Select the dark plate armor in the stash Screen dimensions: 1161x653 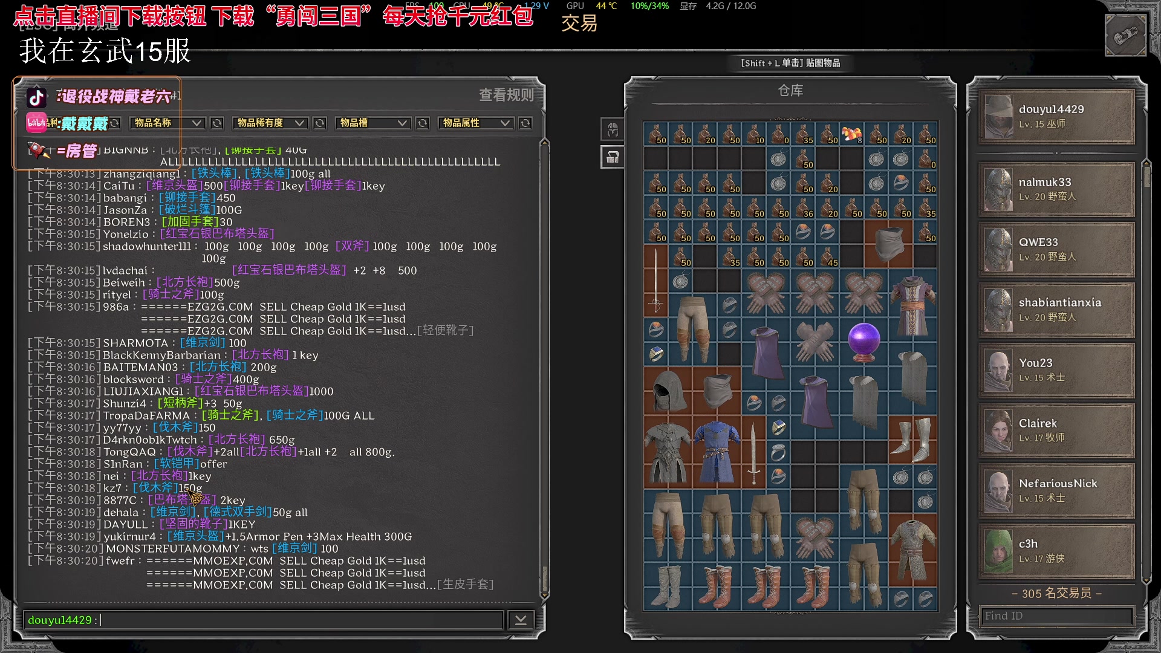point(668,452)
